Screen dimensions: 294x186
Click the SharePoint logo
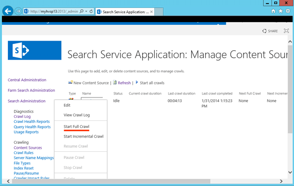coord(34,50)
